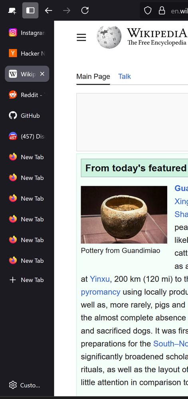The height and width of the screenshot is (399, 188).
Task: Open Customize sidebar gear settings
Action: [x=24, y=385]
